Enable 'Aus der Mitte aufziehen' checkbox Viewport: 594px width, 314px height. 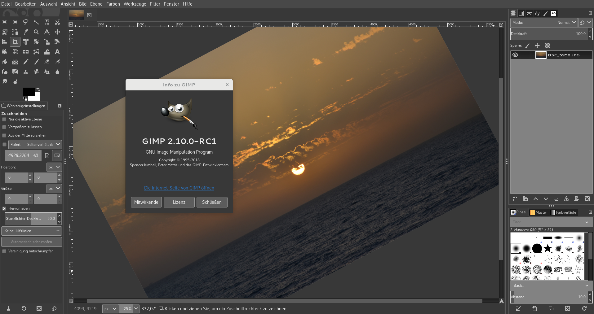4,135
